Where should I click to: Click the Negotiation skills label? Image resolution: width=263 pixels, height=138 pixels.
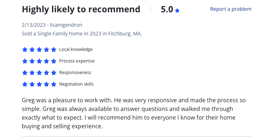(x=76, y=84)
